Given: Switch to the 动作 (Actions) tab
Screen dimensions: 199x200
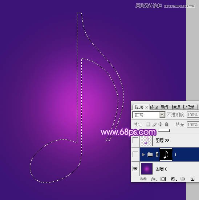Looking at the screenshot, I should click(165, 107).
